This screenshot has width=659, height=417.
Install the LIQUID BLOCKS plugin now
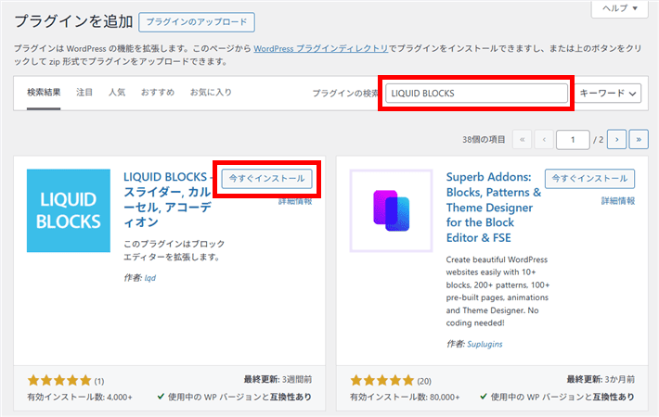pos(267,179)
